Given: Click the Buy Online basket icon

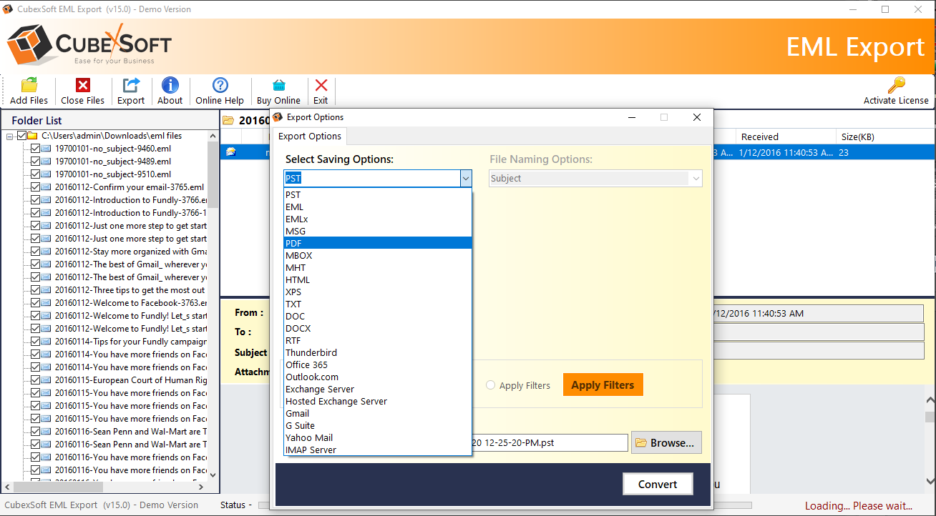Looking at the screenshot, I should click(x=278, y=85).
